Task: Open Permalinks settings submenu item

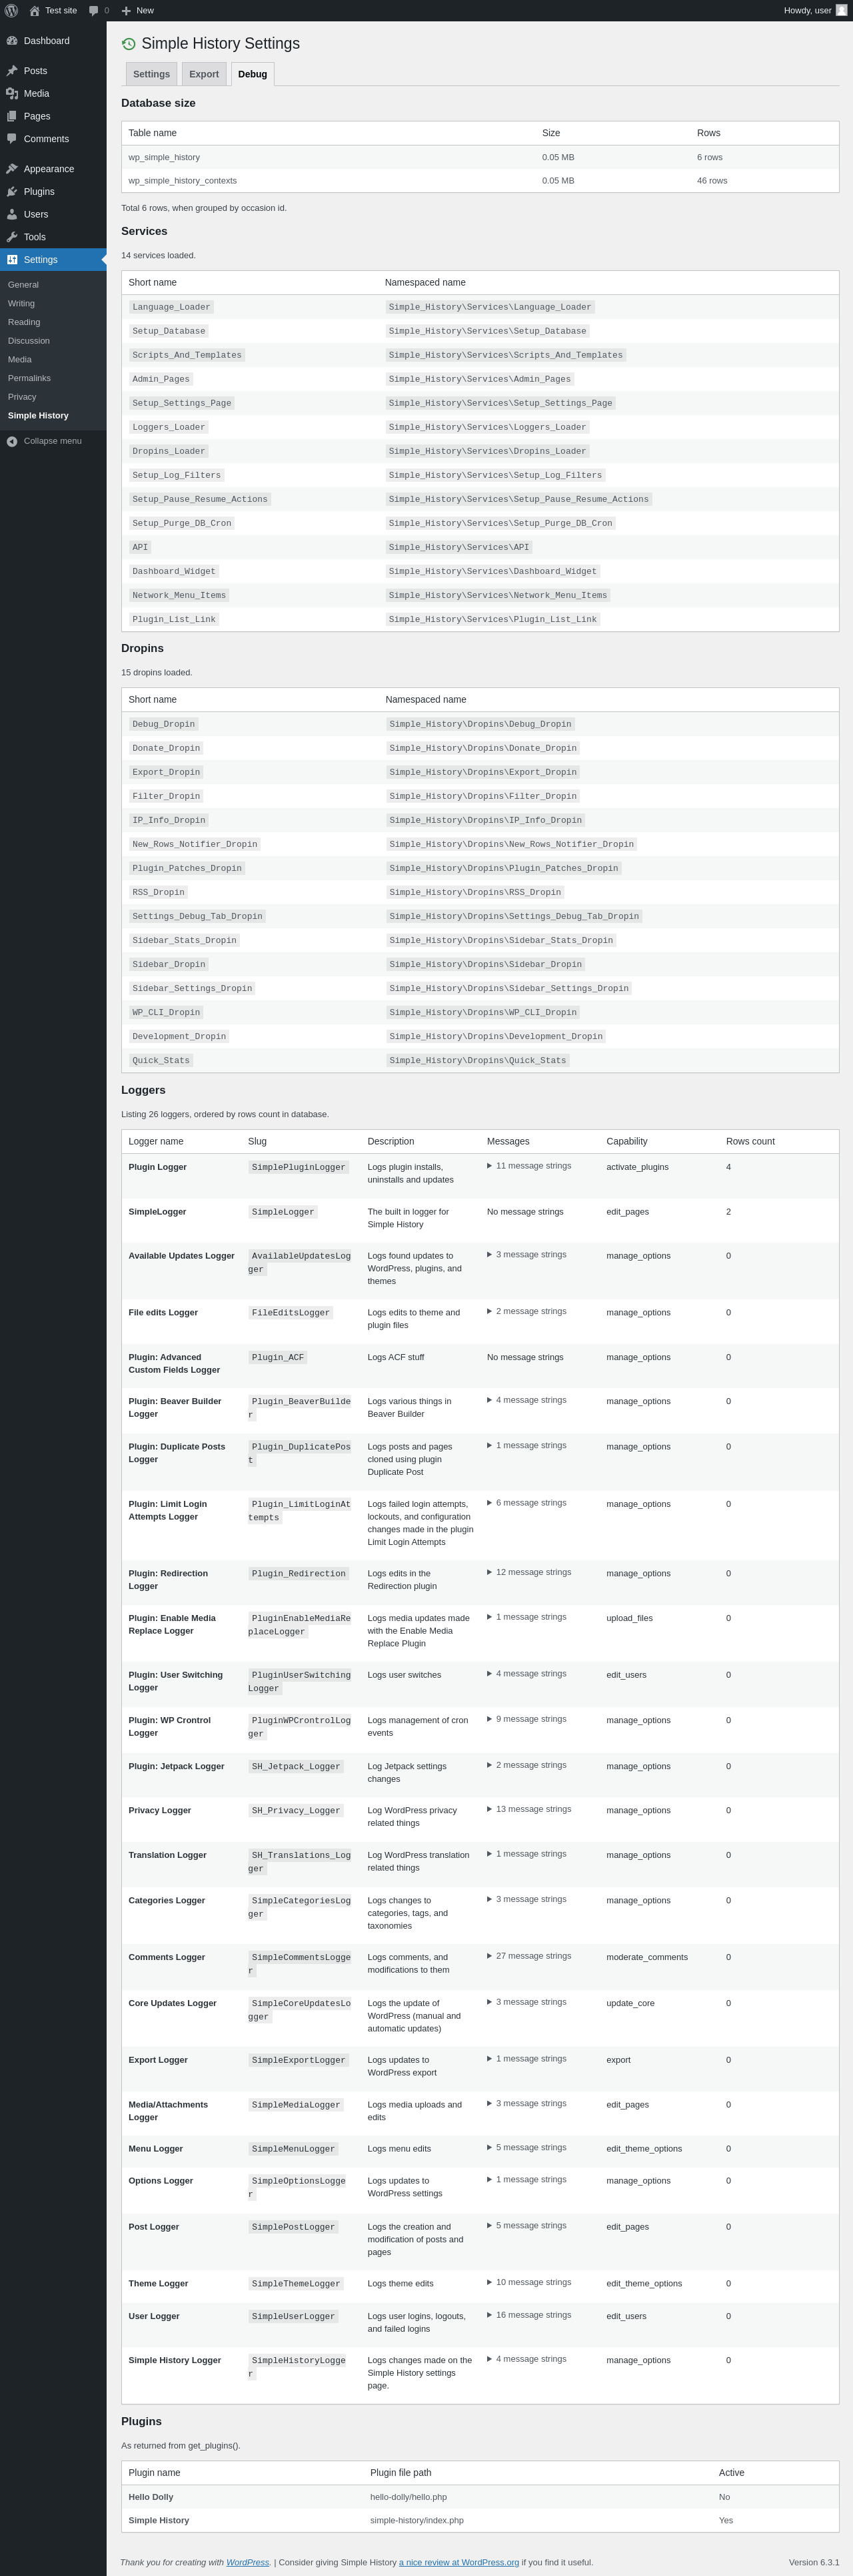Action: tap(29, 378)
